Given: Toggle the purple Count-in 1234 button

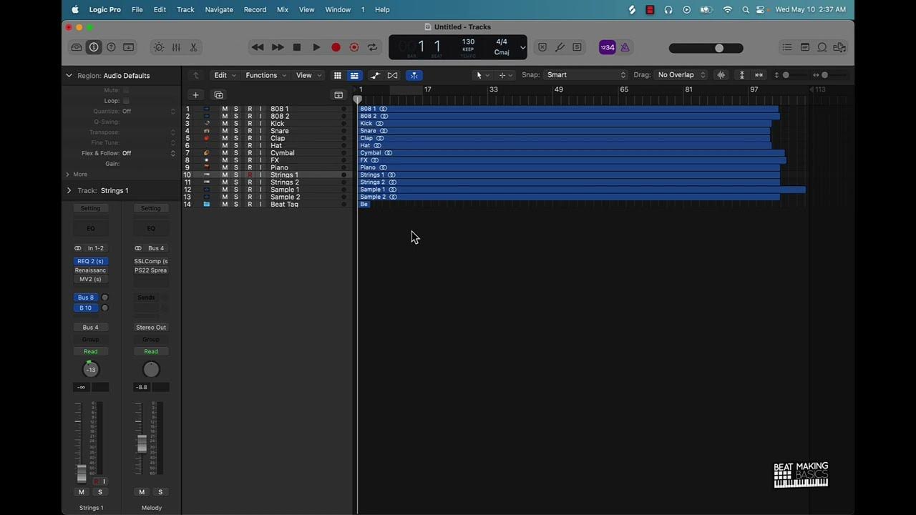Looking at the screenshot, I should (607, 47).
